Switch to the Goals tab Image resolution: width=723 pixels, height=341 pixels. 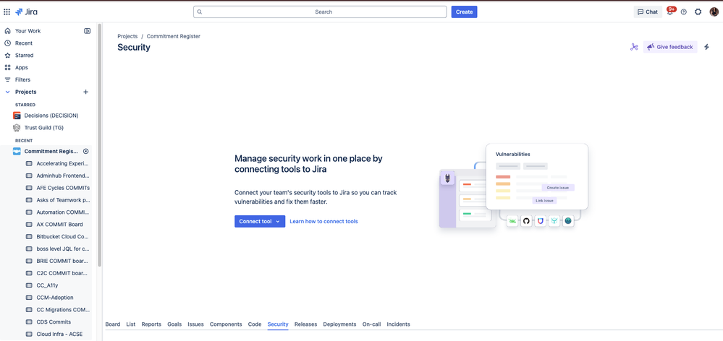pyautogui.click(x=174, y=324)
